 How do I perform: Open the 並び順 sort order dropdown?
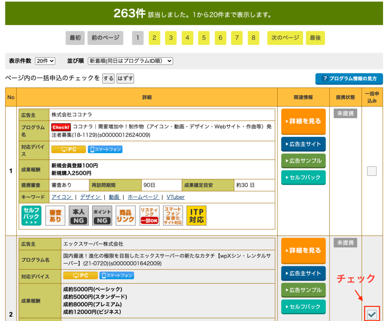click(x=130, y=61)
